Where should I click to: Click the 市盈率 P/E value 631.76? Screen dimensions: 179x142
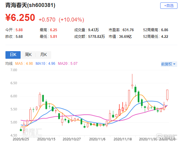tap(128, 30)
